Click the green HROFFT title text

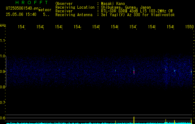click(32, 2)
